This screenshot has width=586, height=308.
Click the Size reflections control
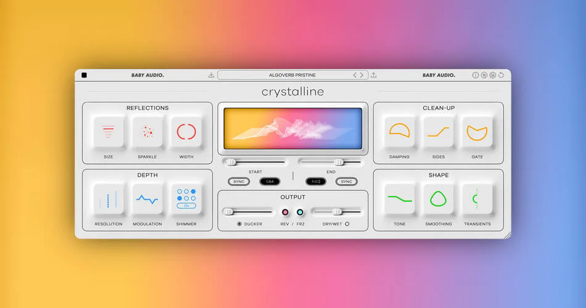click(x=109, y=132)
